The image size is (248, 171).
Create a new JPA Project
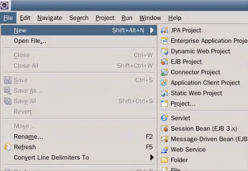click(186, 30)
